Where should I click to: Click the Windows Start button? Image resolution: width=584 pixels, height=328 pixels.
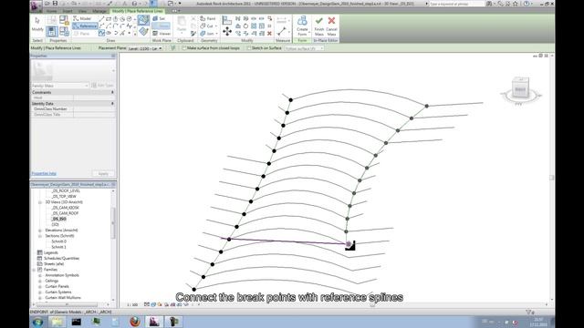click(37, 322)
